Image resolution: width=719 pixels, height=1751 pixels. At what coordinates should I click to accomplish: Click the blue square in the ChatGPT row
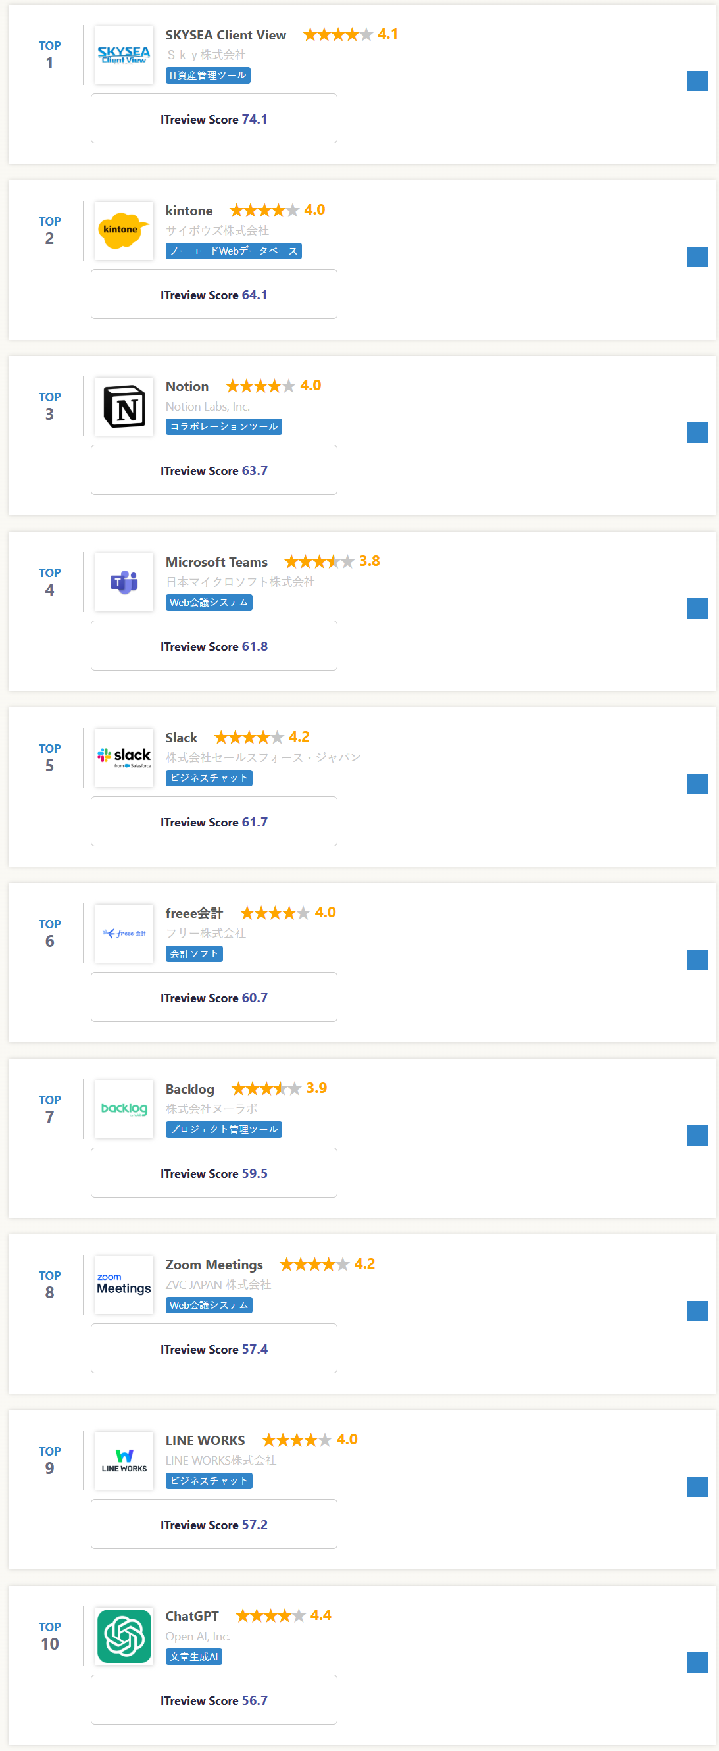pos(697,1662)
